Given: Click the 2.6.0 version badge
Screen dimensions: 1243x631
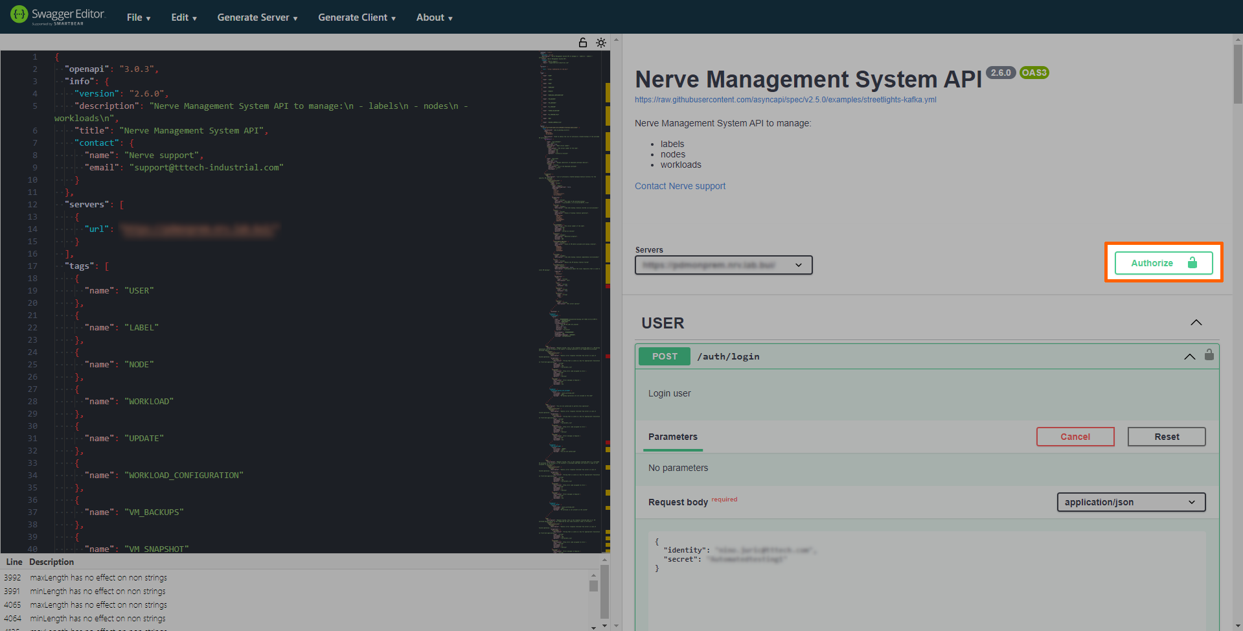Looking at the screenshot, I should [x=1001, y=73].
